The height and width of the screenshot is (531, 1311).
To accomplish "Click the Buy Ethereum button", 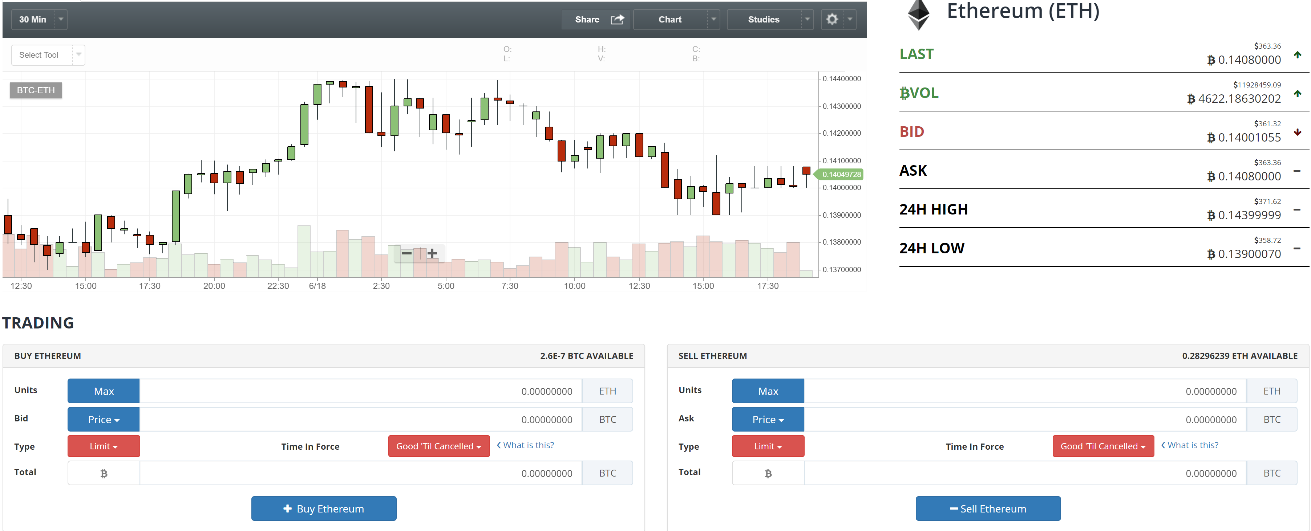I will [x=324, y=508].
